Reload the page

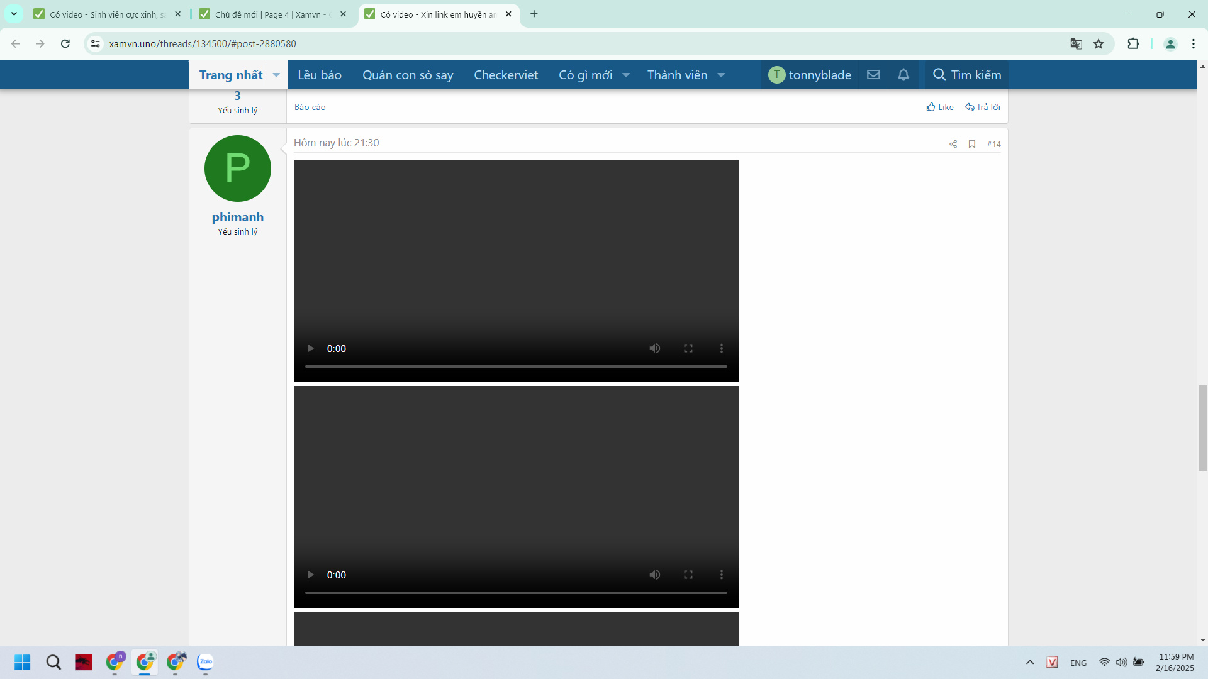point(65,43)
